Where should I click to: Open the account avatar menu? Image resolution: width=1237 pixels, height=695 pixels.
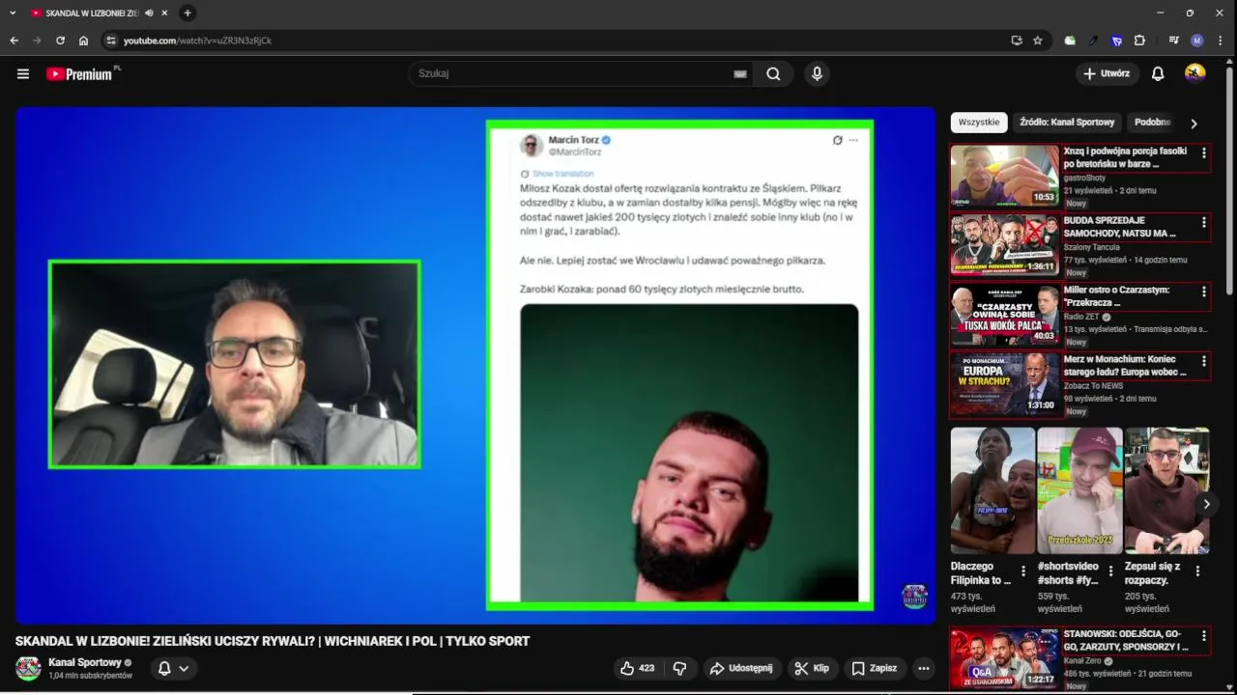click(1195, 73)
